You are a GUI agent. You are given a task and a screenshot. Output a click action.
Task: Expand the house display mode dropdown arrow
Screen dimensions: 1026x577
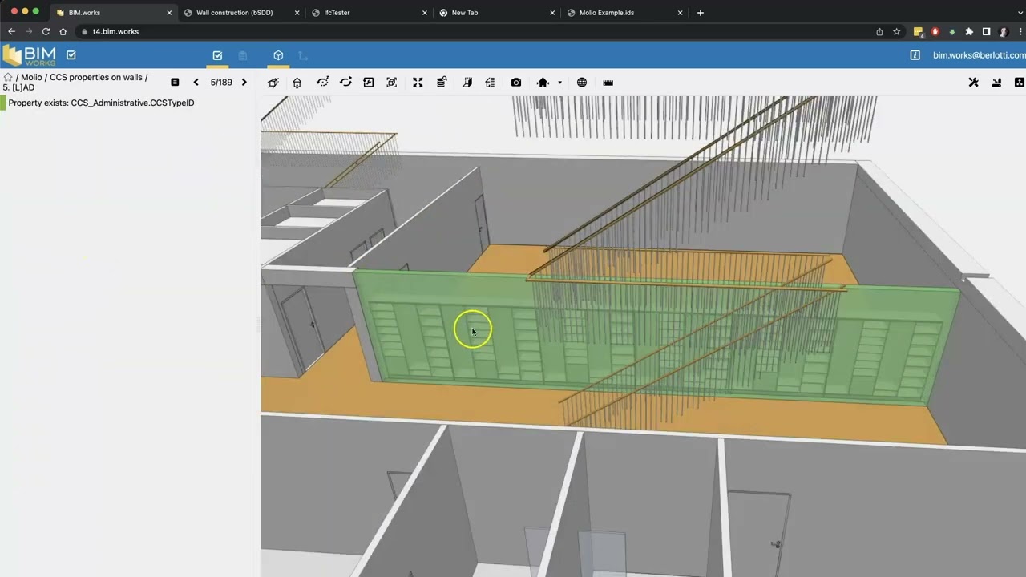(559, 83)
